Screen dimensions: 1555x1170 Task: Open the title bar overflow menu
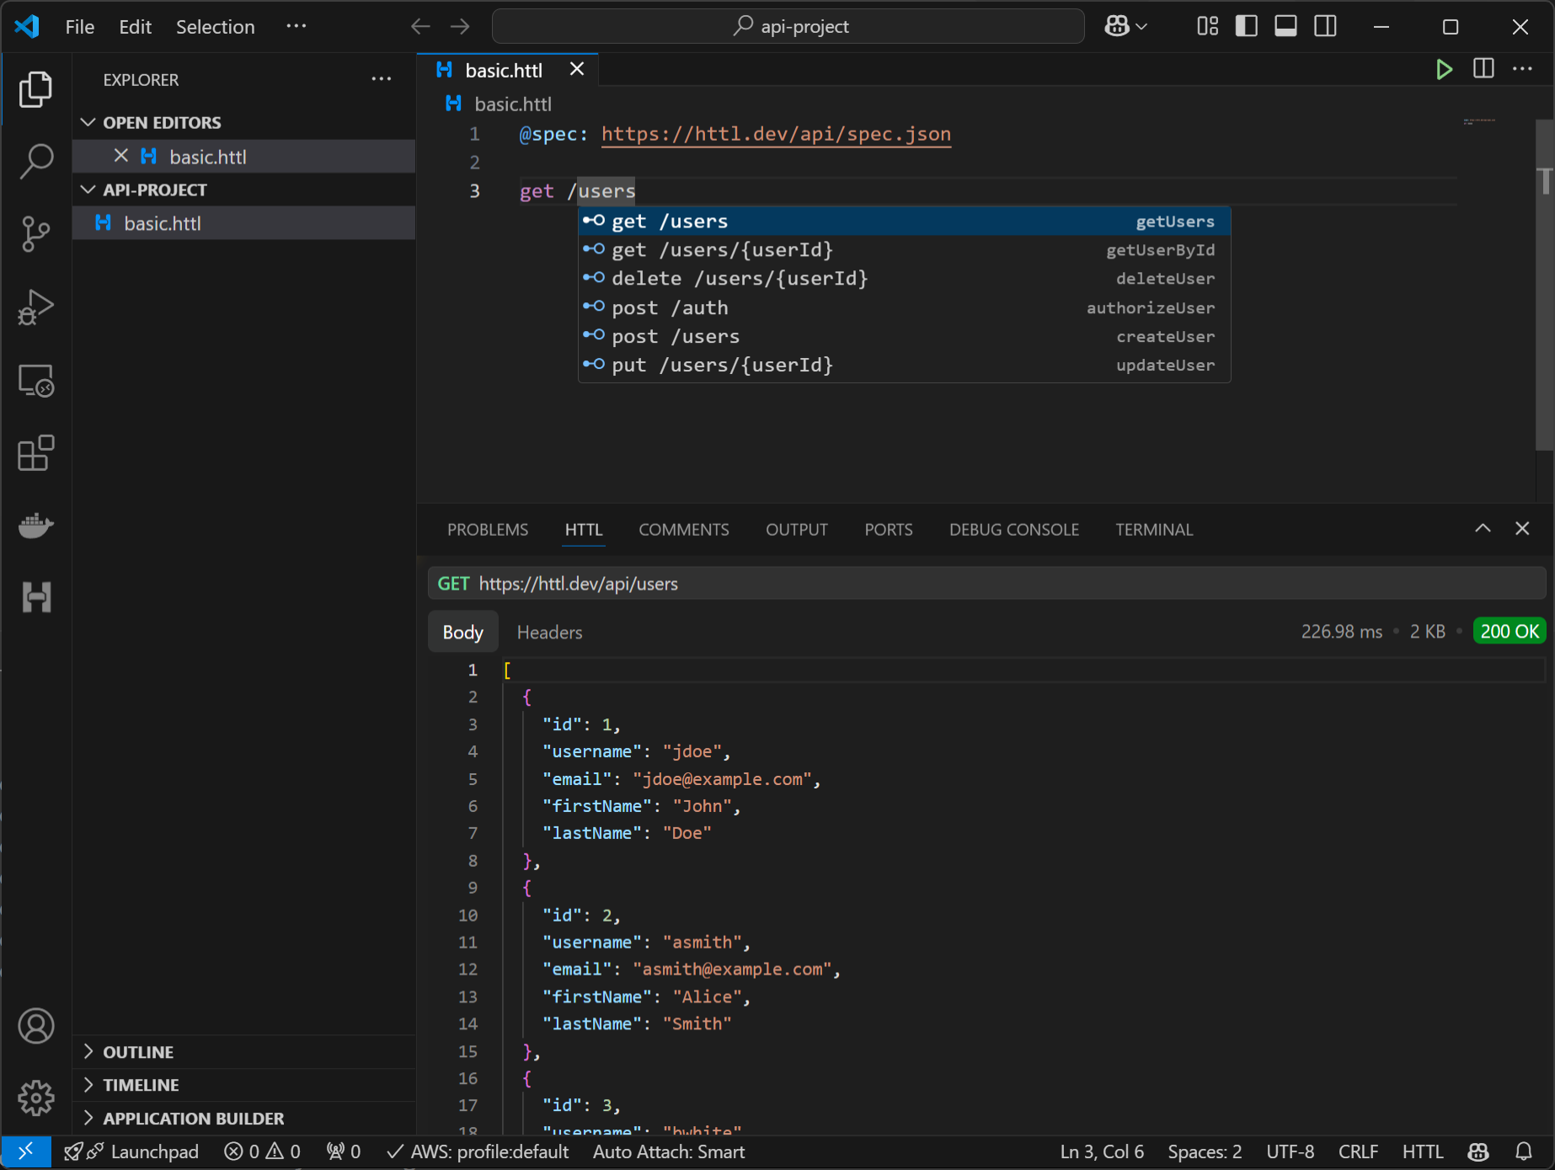click(x=297, y=26)
